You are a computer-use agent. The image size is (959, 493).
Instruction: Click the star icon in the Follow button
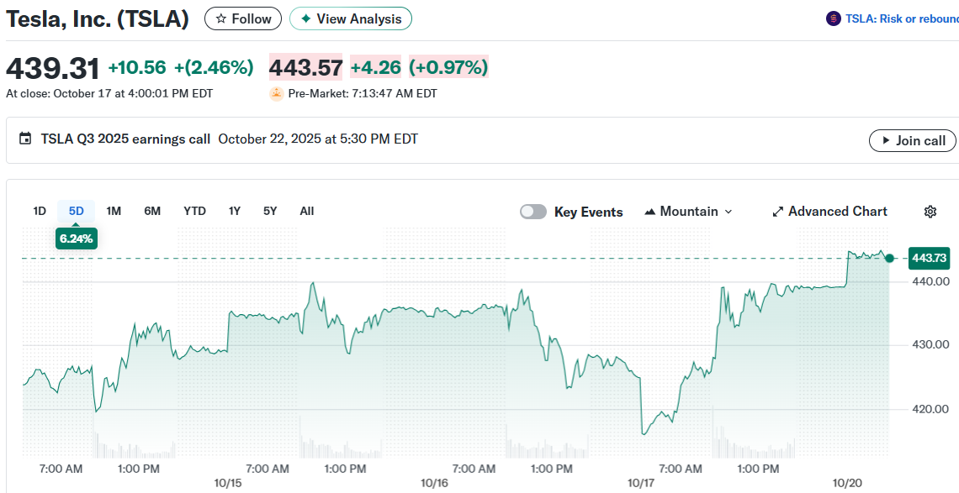pos(221,18)
